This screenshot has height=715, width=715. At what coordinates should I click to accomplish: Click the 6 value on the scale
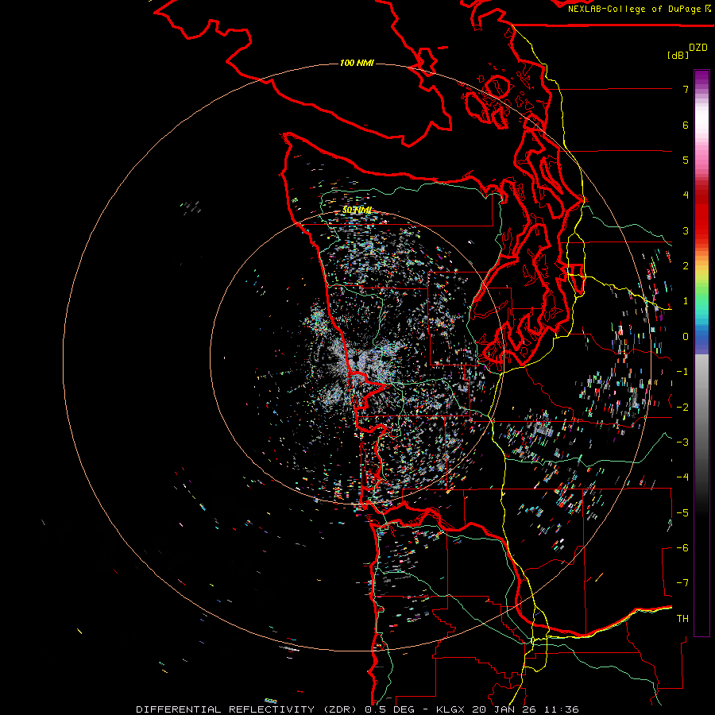pos(686,125)
